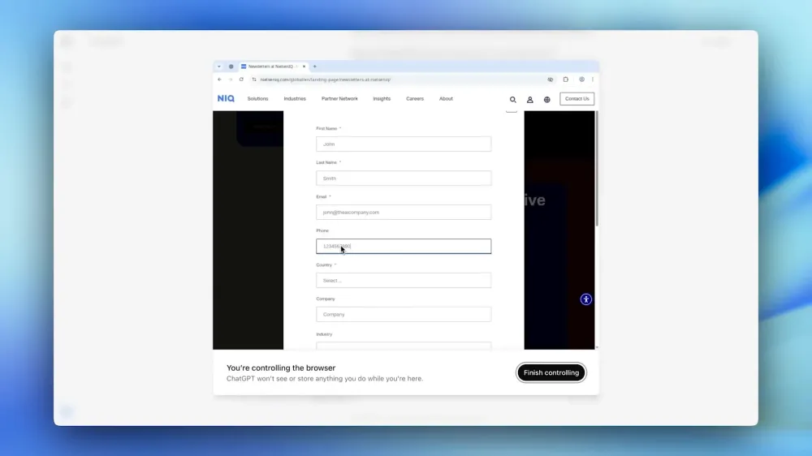Open the site search magnifier icon
Screen dimensions: 812x456
(x=512, y=99)
